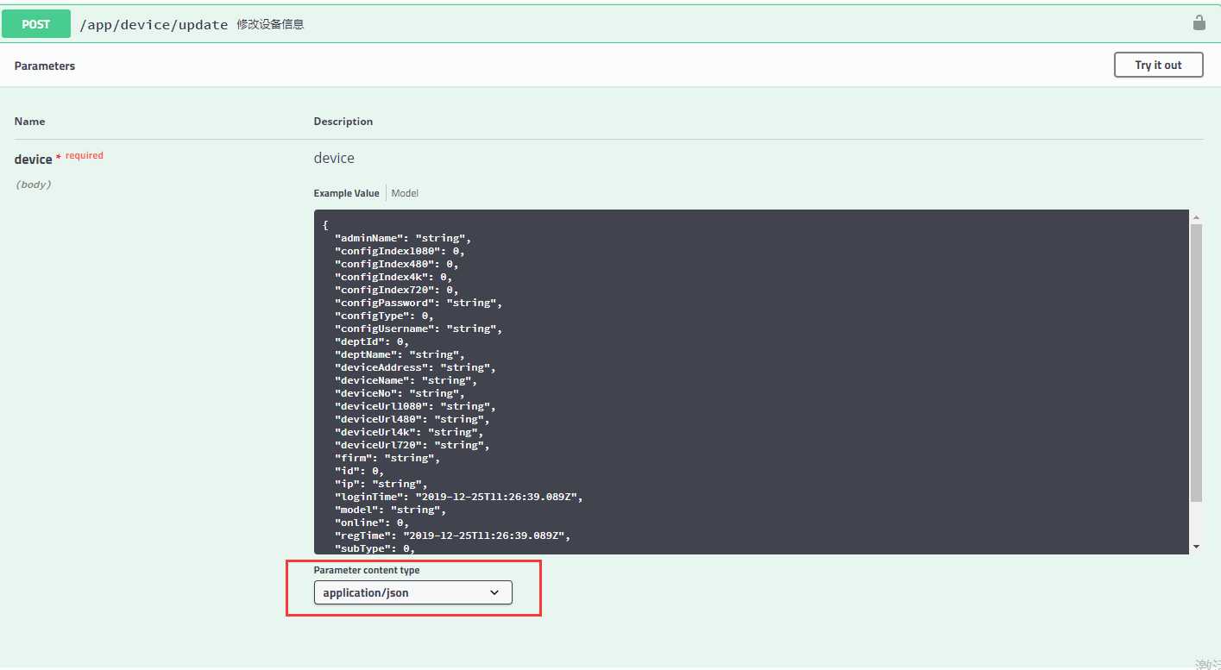Click the "adminName": "string" line
This screenshot has height=670, width=1221.
[x=403, y=238]
